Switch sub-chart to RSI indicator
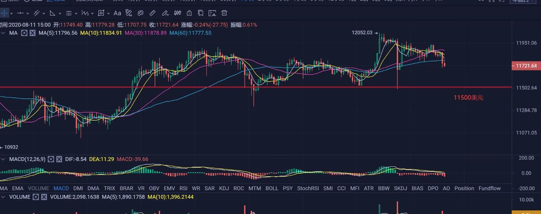The height and width of the screenshot is (214, 541). click(x=183, y=188)
